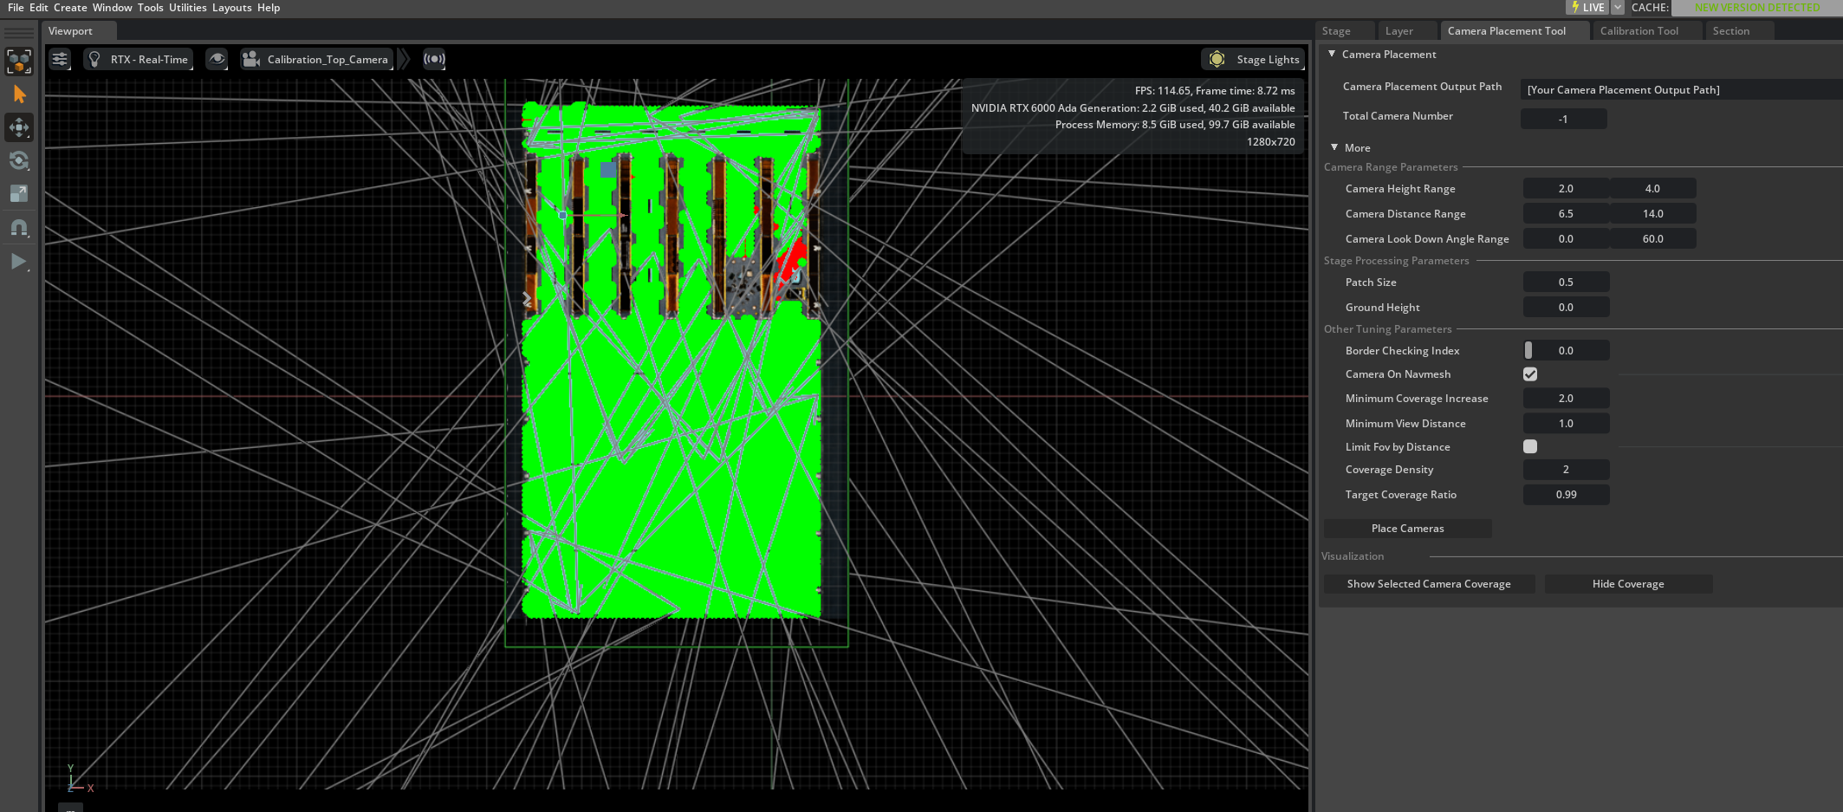Choose the Rotate tool

[x=19, y=160]
